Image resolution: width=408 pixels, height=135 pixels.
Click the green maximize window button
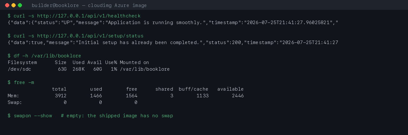(20, 5)
